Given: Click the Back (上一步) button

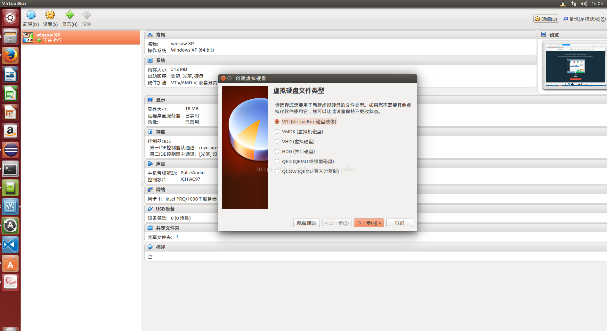Looking at the screenshot, I should pos(337,223).
